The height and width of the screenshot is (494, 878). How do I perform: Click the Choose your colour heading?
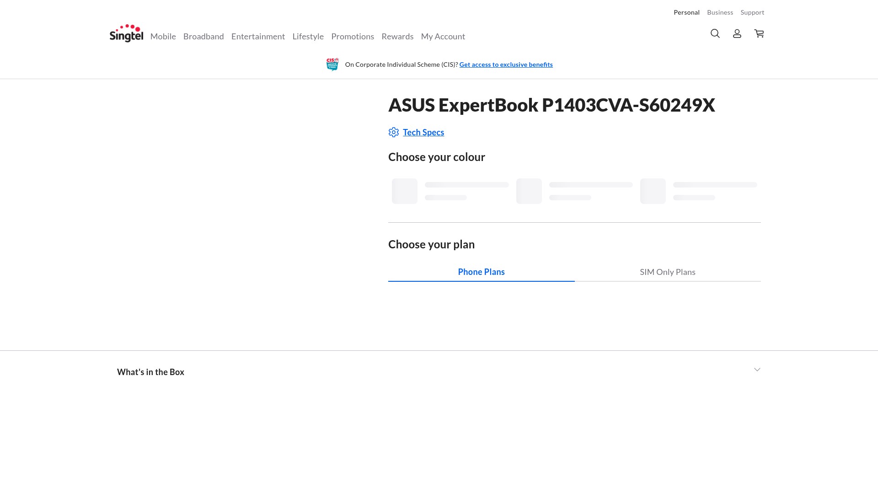[437, 157]
